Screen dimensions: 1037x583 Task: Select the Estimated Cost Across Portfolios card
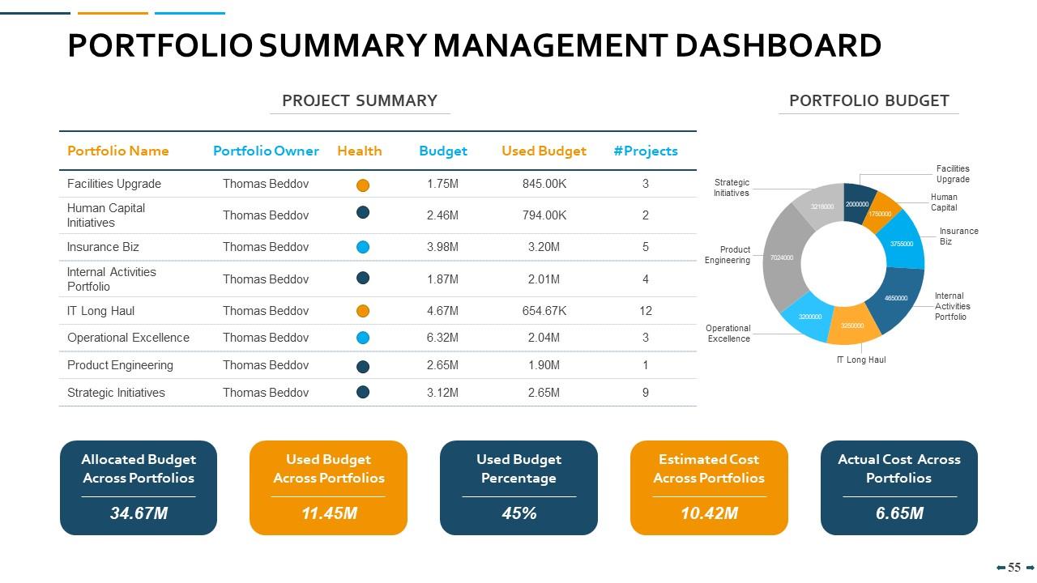(x=708, y=487)
